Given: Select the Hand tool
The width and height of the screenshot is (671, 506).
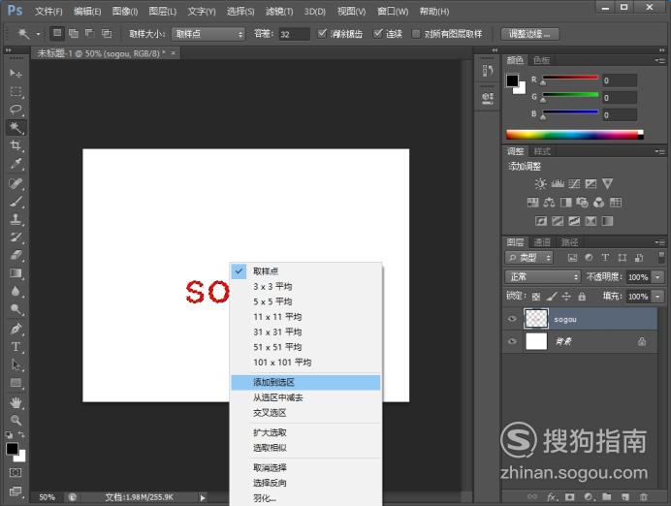Looking at the screenshot, I should [x=16, y=402].
